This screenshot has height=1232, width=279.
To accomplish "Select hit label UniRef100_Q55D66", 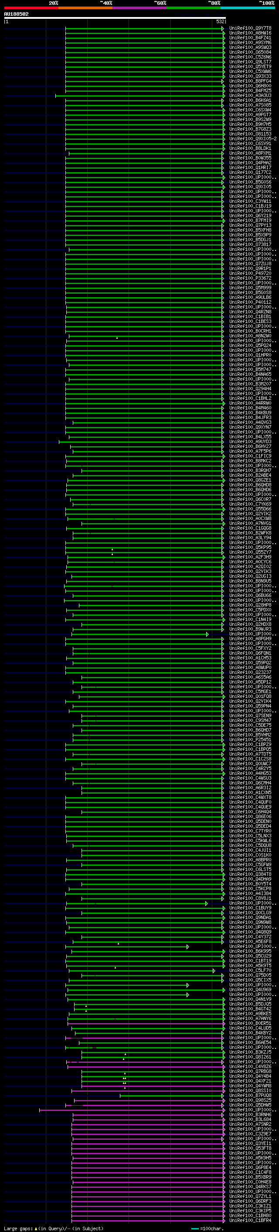I will point(250,509).
